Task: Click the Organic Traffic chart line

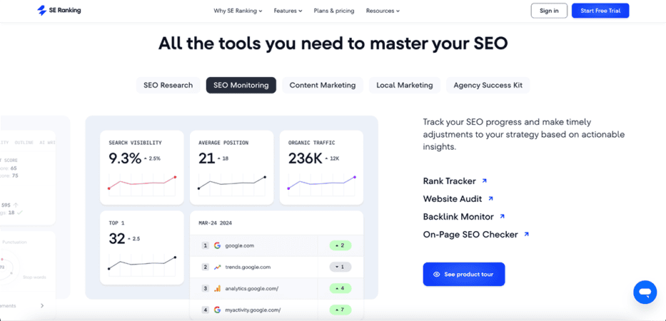Action: tap(321, 183)
